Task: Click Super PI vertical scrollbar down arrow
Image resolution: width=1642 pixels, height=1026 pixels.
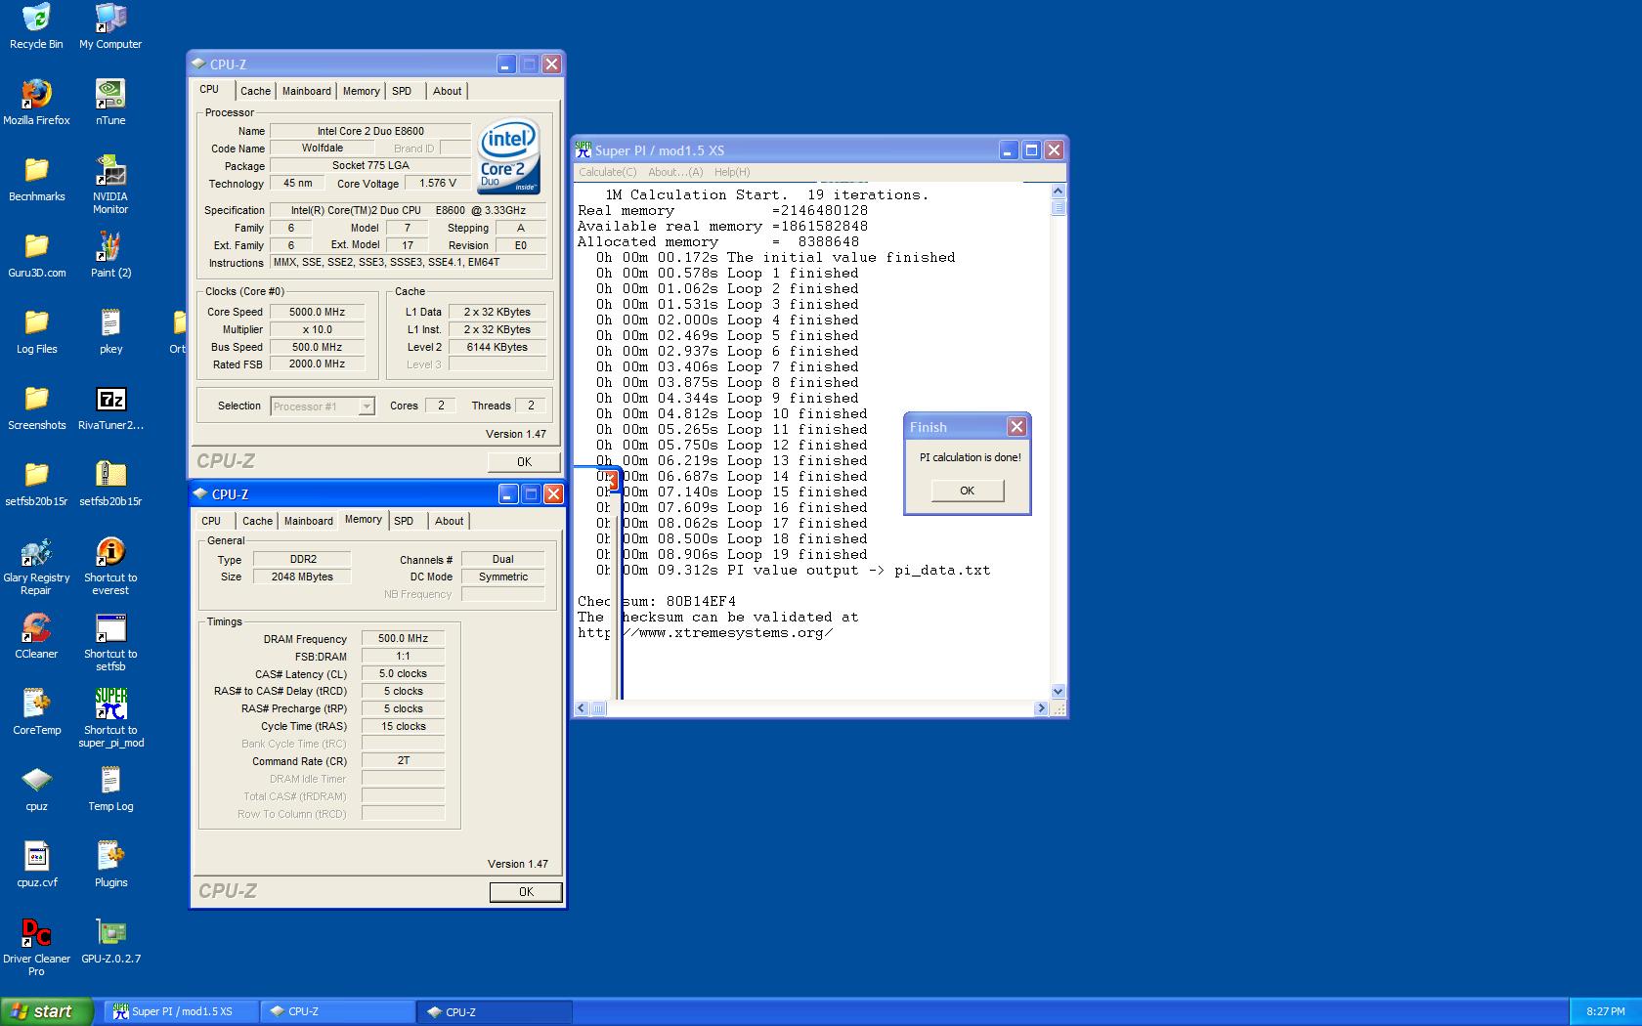Action: 1058,692
